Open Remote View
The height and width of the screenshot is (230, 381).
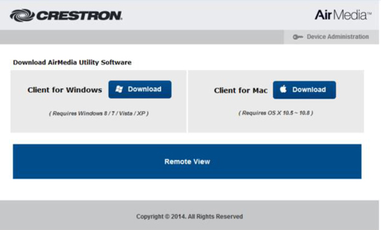point(187,162)
